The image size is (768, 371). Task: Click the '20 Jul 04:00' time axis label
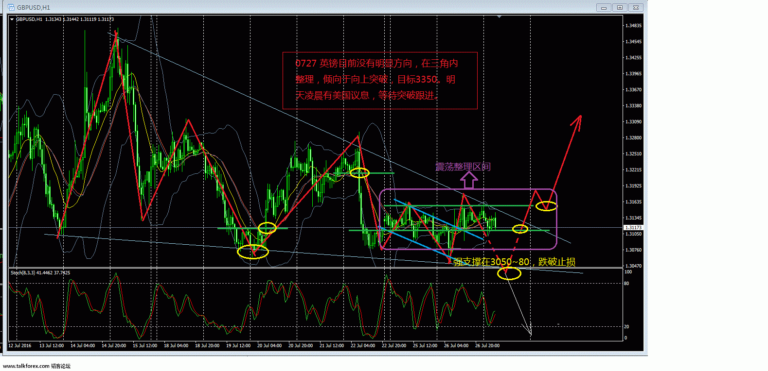pyautogui.click(x=269, y=346)
